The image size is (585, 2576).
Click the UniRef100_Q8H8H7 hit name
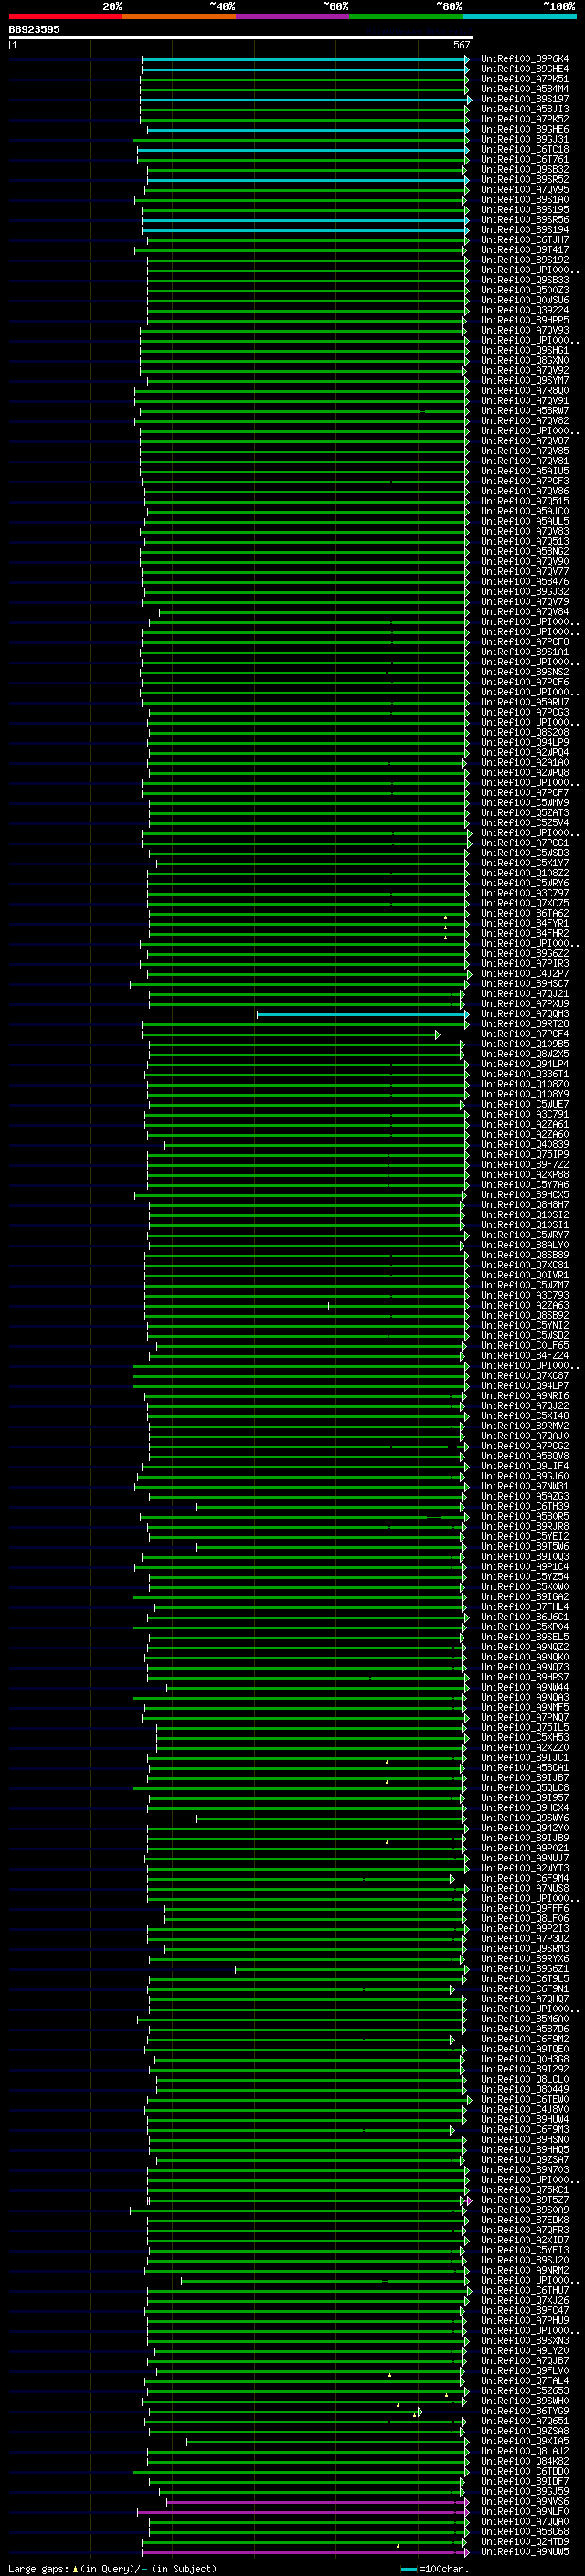coord(525,1205)
